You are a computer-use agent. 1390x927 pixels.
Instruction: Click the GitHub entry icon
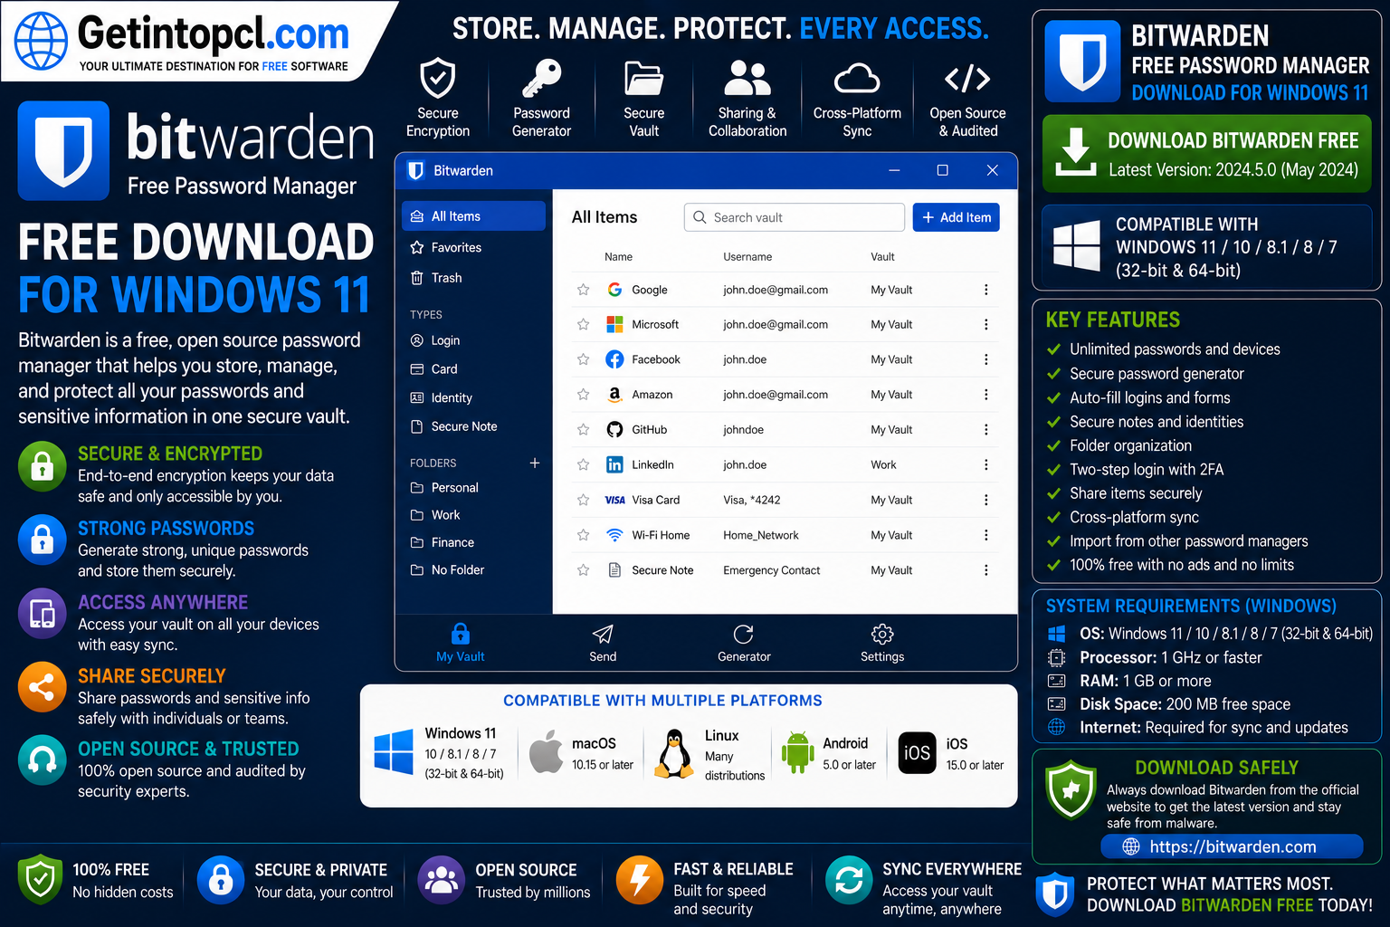[614, 430]
